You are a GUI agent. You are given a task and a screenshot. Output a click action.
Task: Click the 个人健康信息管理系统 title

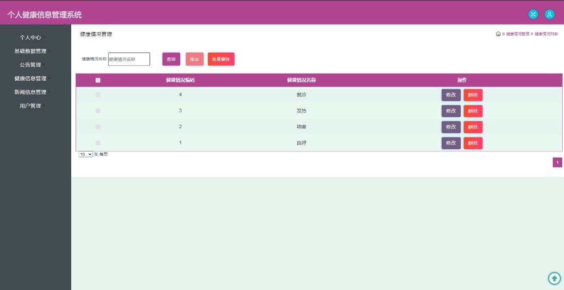click(45, 15)
